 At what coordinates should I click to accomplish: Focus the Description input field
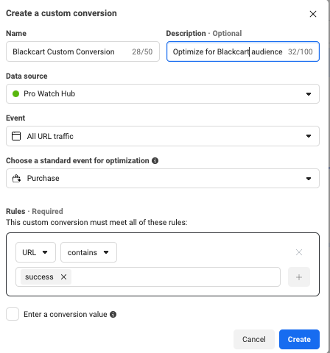[x=243, y=51]
